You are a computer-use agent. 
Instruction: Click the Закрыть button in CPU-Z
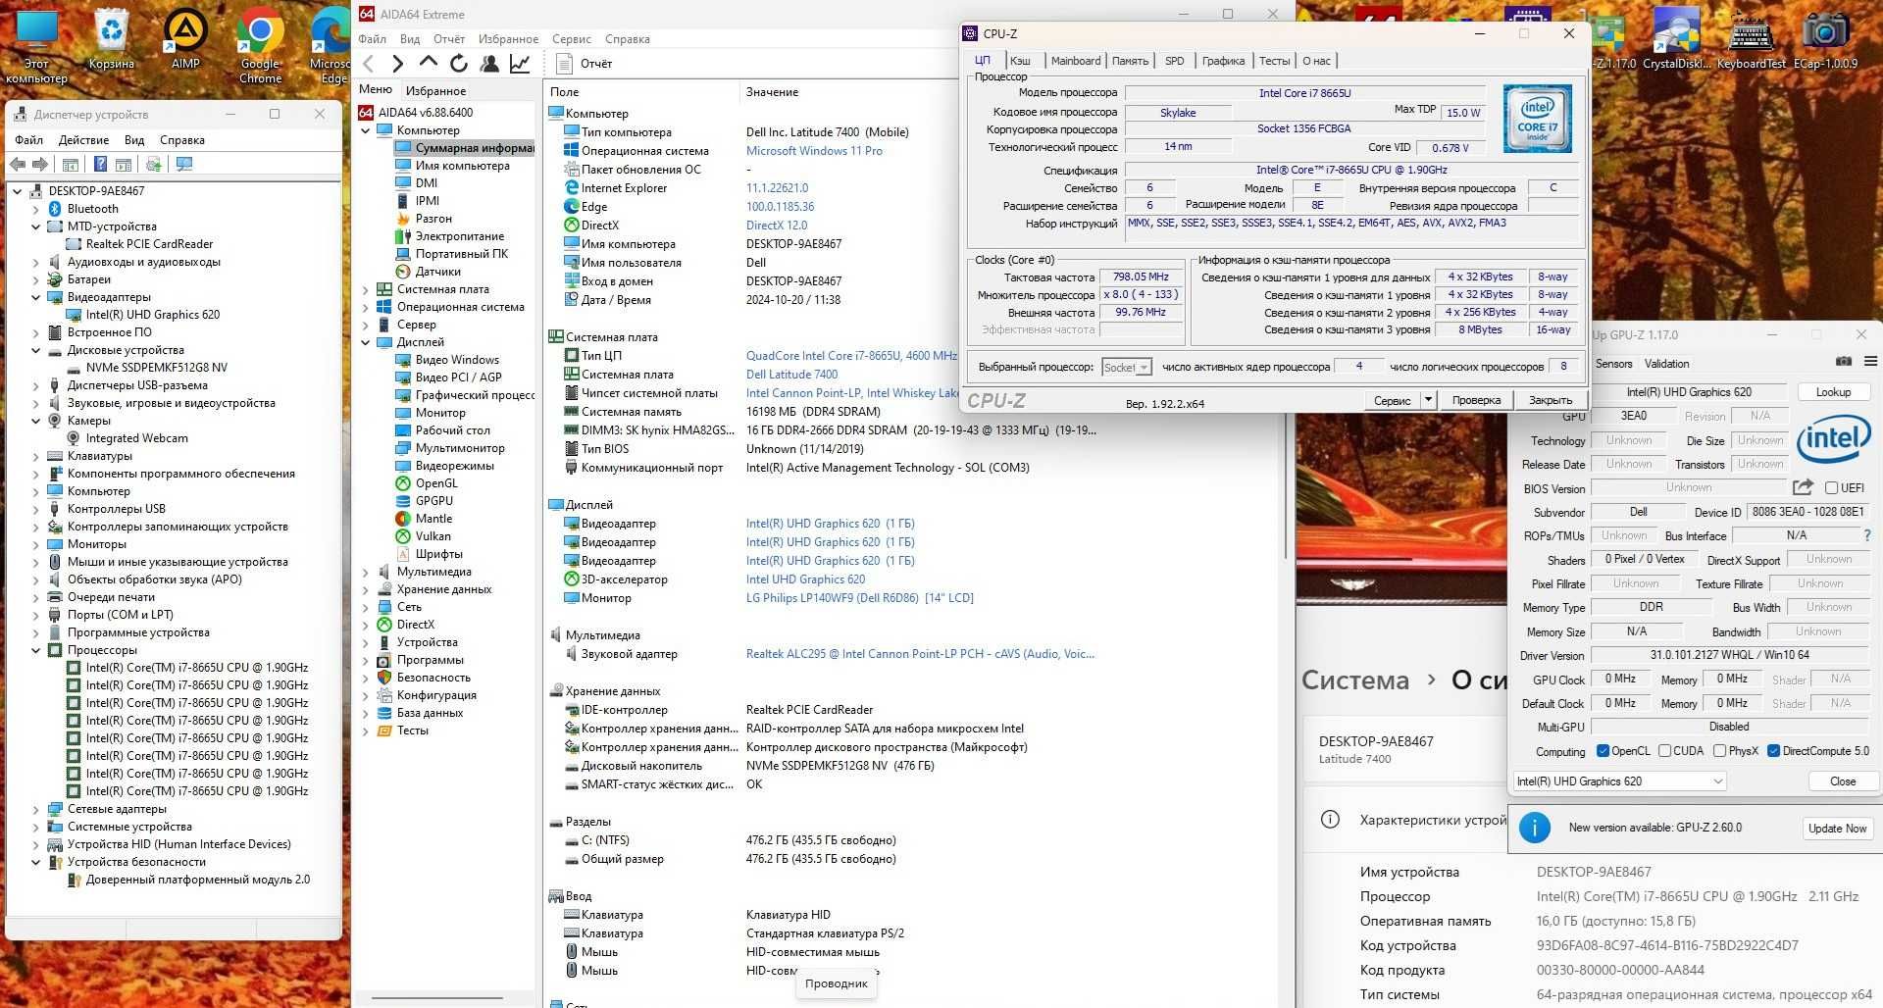pyautogui.click(x=1550, y=400)
